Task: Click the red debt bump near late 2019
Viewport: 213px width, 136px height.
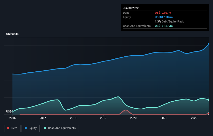Action: [x=126, y=112]
